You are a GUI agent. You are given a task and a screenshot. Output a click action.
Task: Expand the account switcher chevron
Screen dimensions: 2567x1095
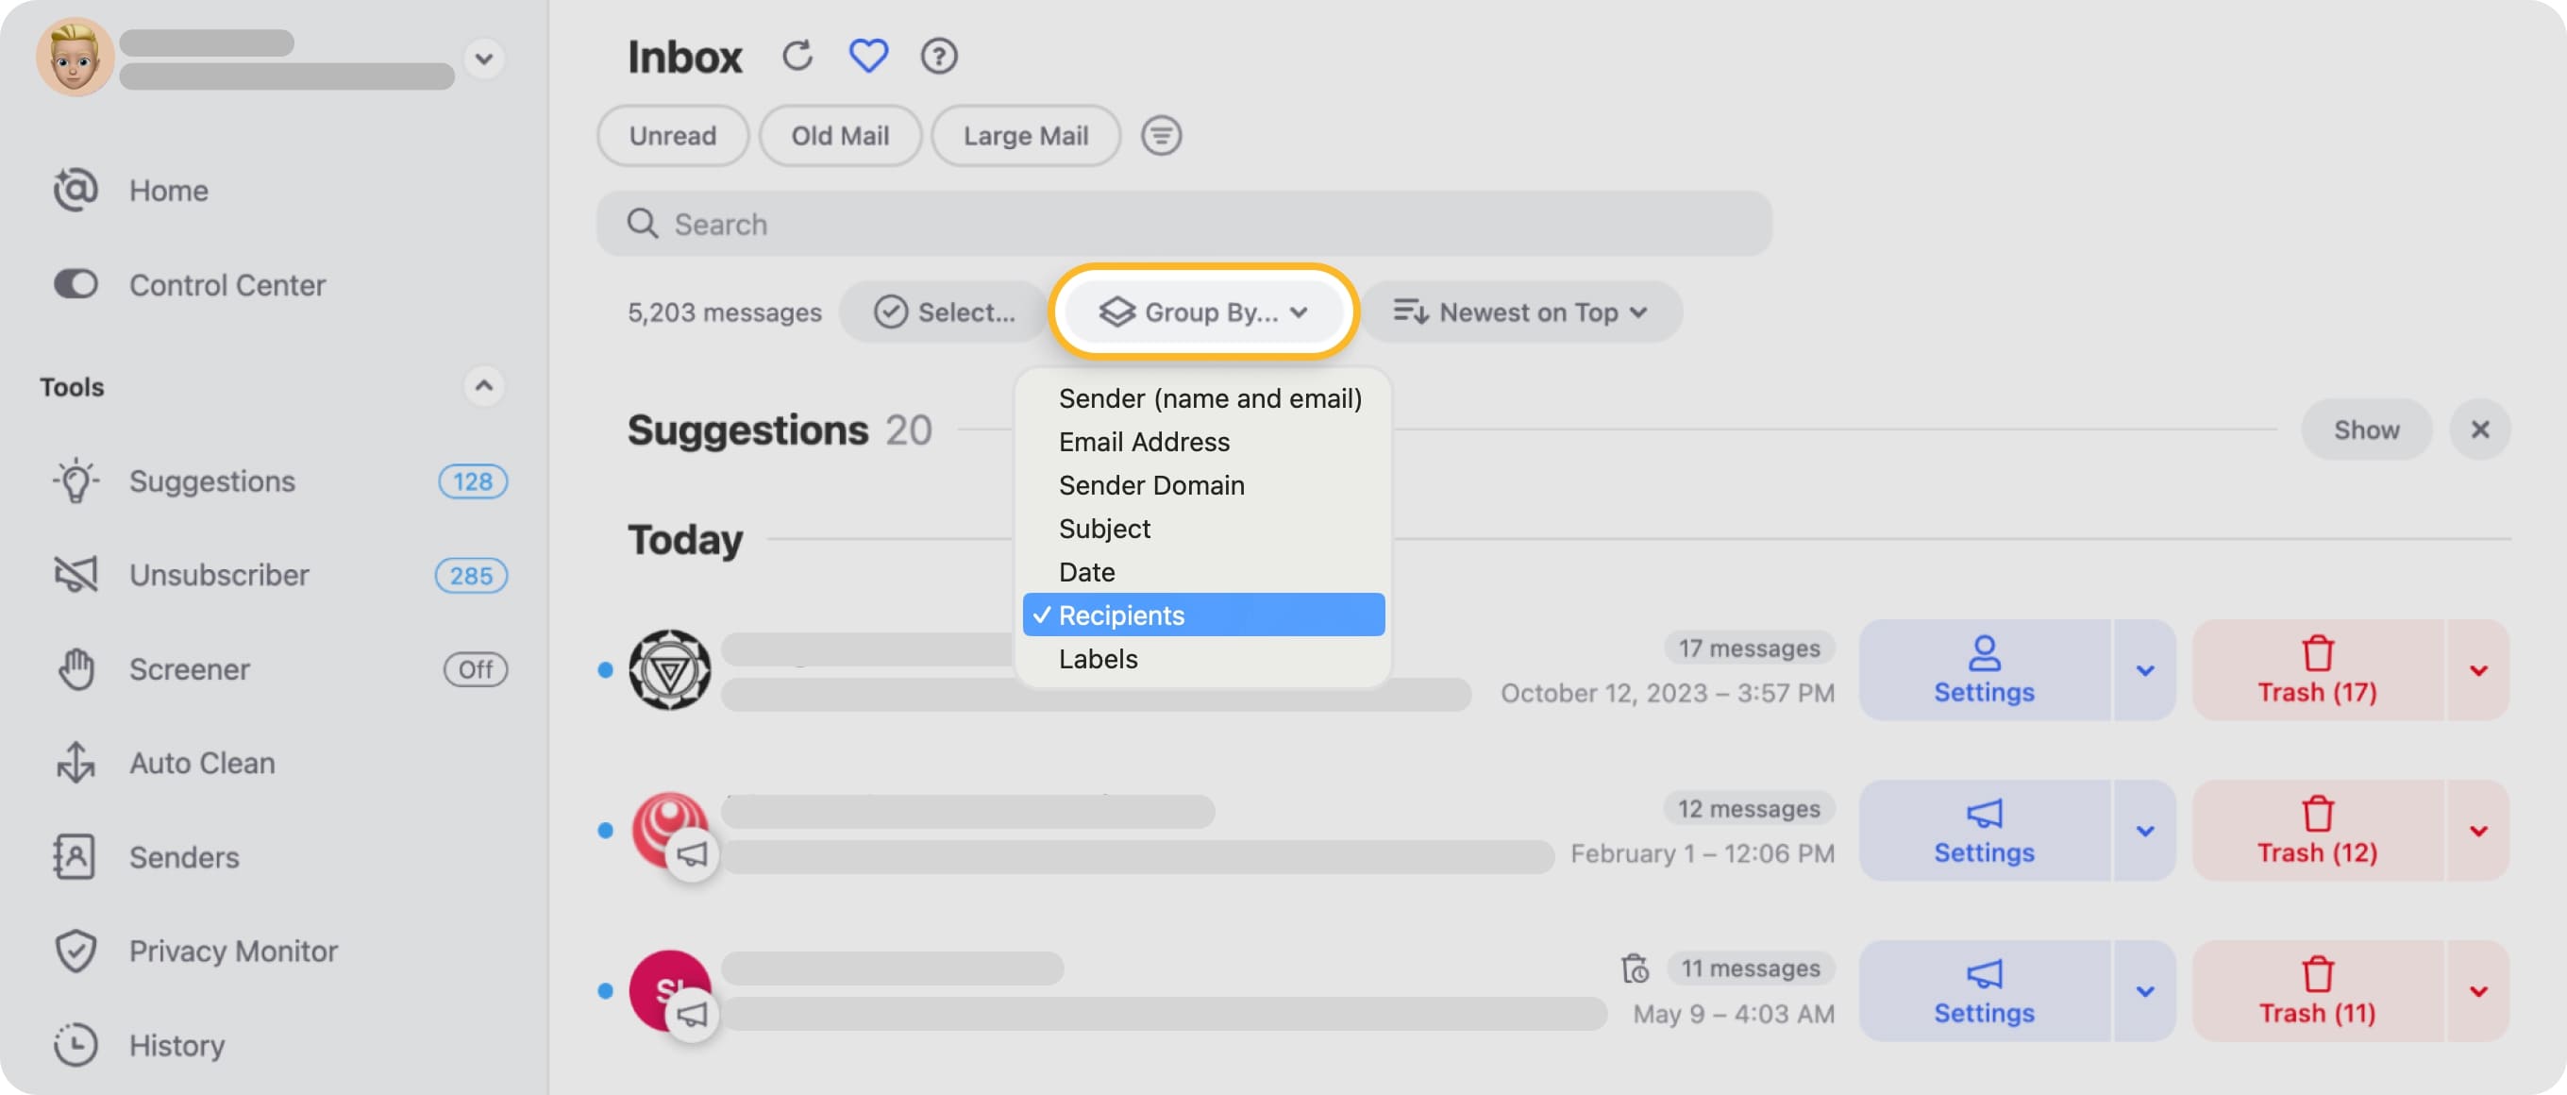[485, 59]
